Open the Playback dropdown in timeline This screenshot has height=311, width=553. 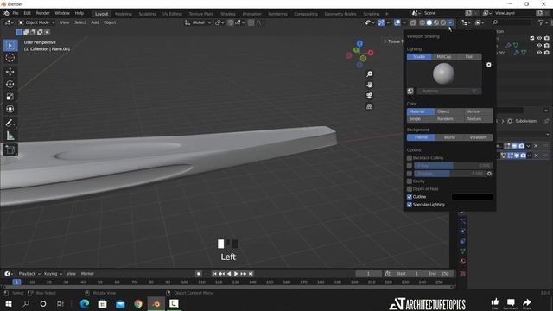[29, 274]
